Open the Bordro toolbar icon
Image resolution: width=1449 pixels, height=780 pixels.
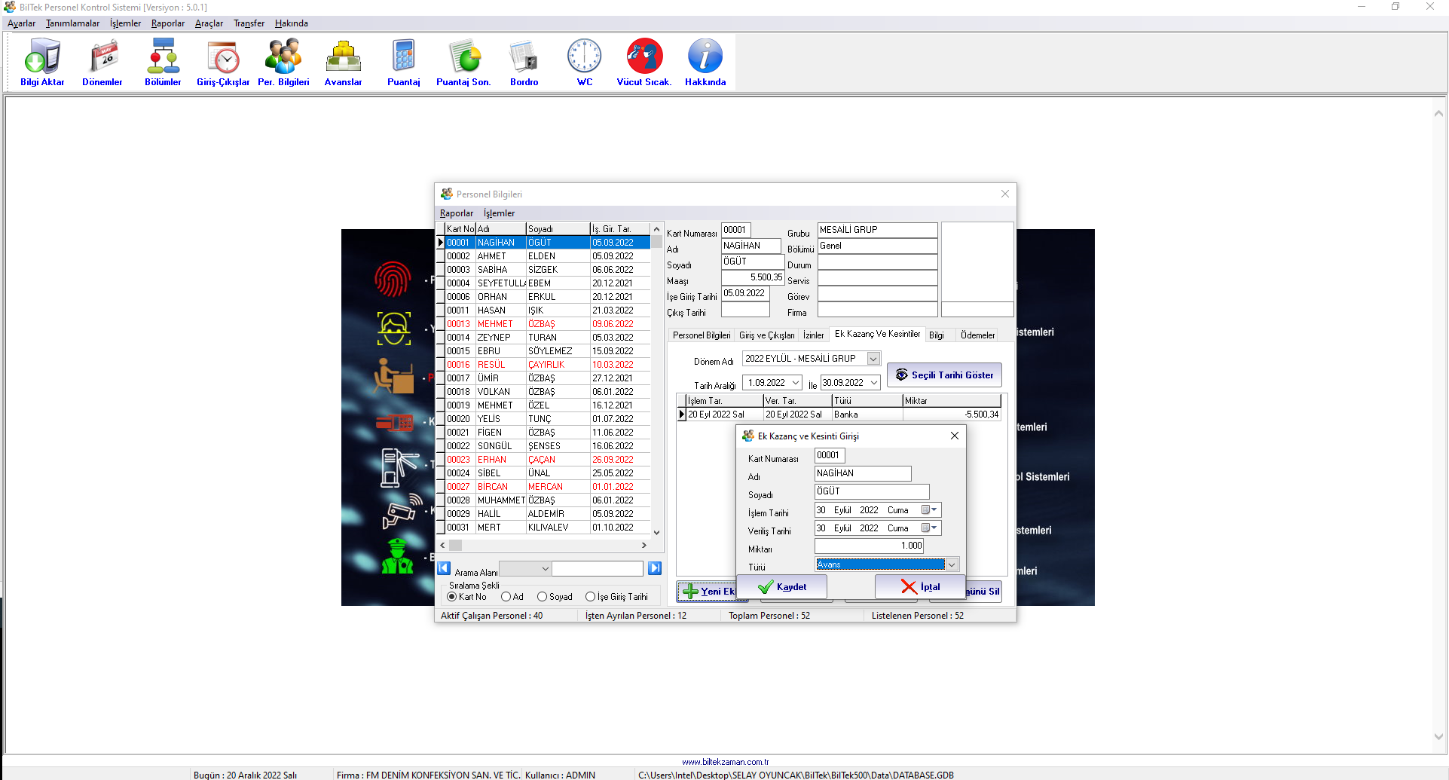524,63
